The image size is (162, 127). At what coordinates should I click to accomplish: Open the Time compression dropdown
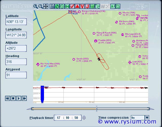point(147,118)
